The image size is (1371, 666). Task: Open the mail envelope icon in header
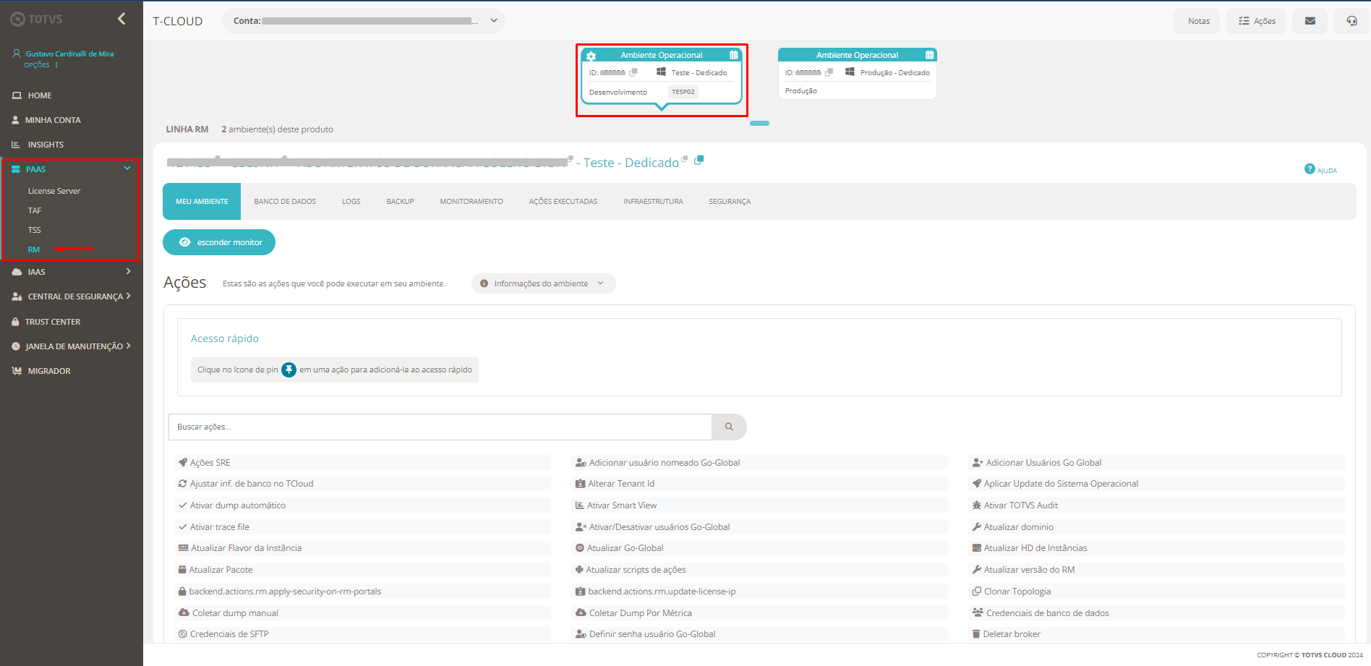point(1310,21)
